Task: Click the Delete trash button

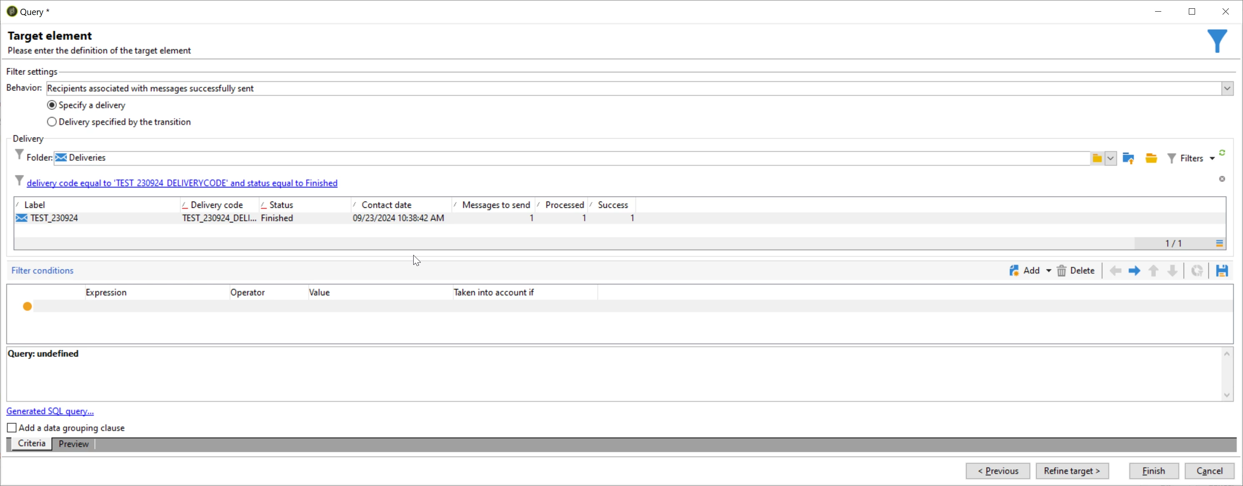Action: coord(1076,271)
